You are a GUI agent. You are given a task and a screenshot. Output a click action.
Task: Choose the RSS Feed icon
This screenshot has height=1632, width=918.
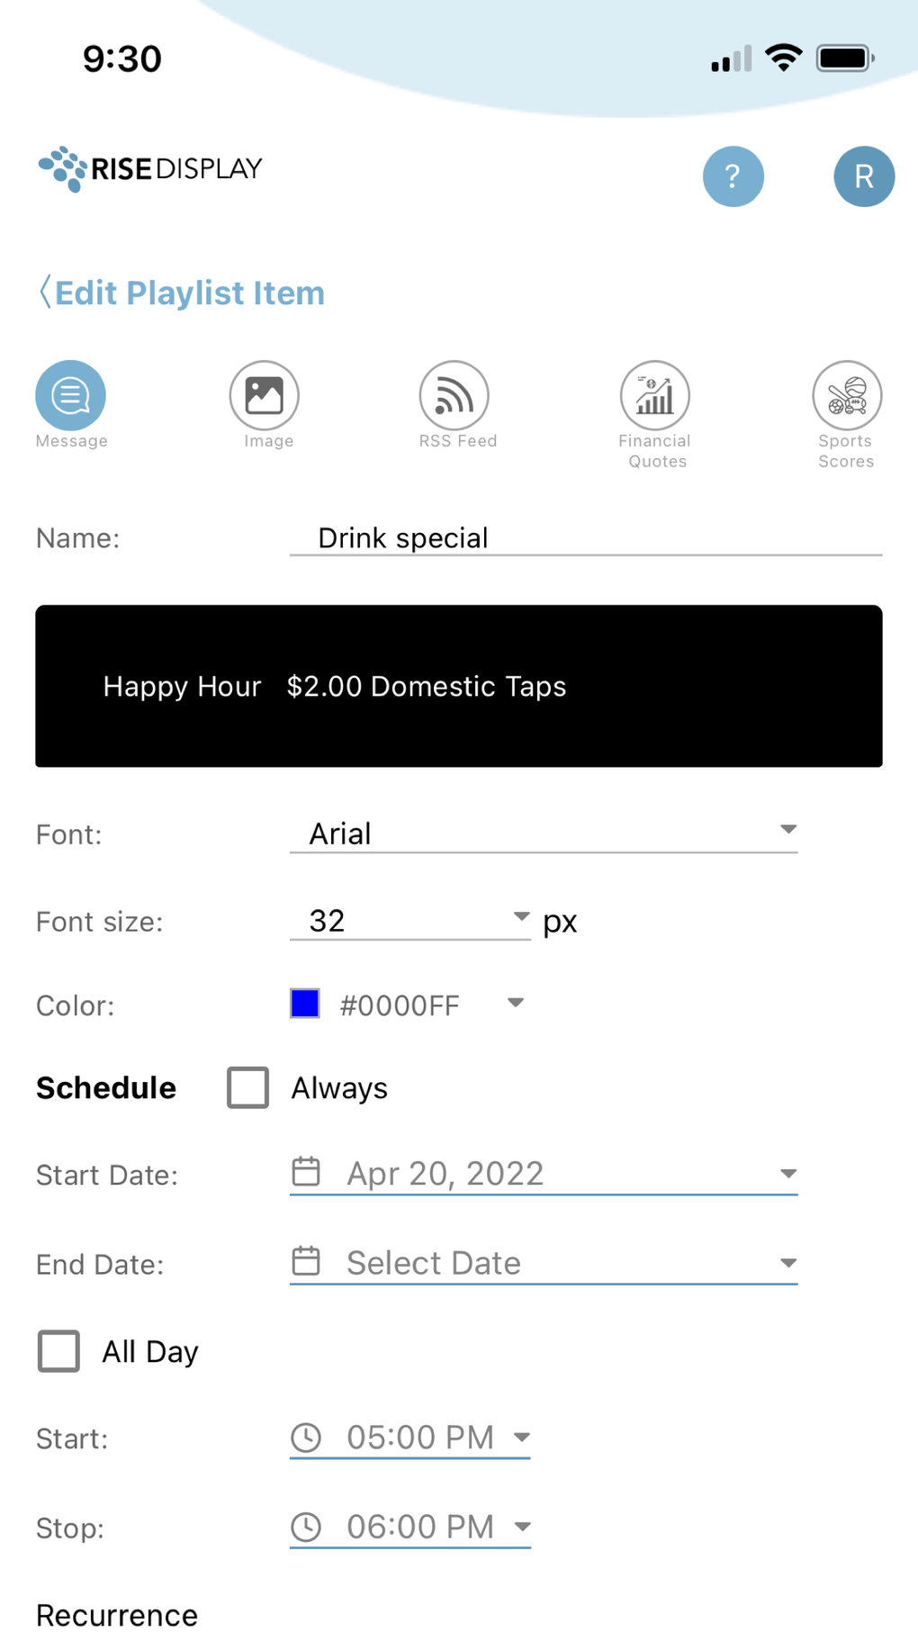[x=454, y=395]
